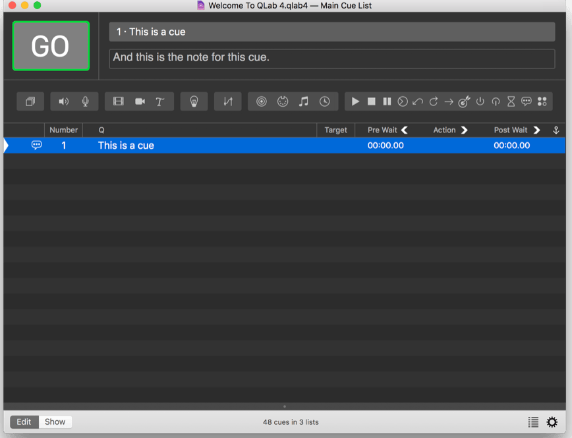
Task: Click the notes field with cue note
Action: coord(332,59)
